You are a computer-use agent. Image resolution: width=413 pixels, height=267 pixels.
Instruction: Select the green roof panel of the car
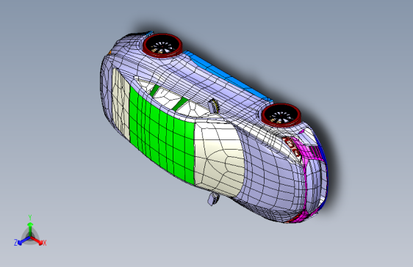coord(162,136)
